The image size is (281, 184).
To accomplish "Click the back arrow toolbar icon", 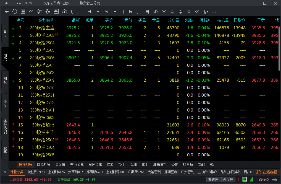I will click(x=7, y=12).
